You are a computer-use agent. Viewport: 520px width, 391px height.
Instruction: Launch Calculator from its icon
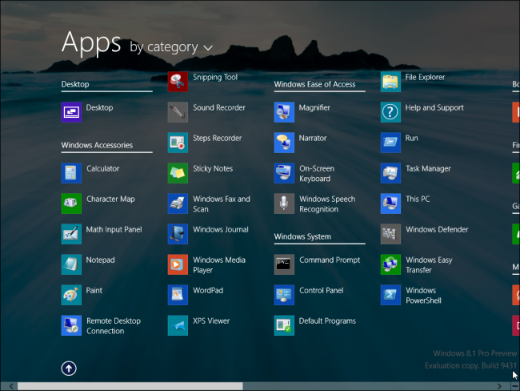71,173
